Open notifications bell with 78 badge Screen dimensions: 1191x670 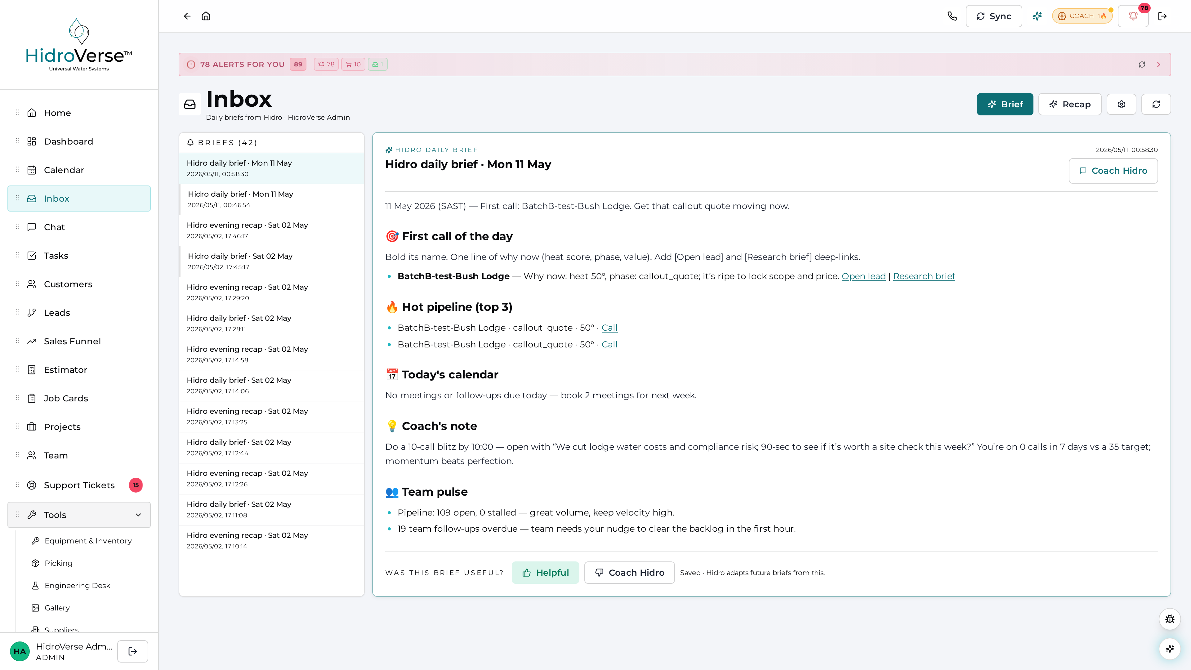coord(1133,16)
